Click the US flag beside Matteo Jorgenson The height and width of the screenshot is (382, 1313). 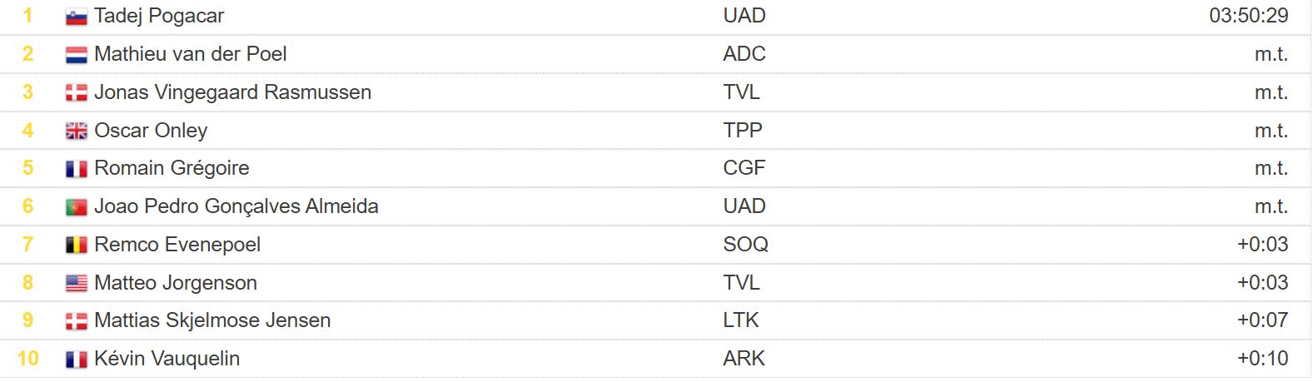click(76, 284)
